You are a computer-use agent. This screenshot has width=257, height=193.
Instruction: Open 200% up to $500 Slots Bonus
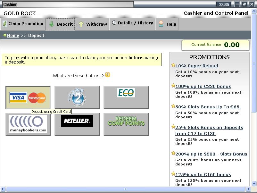click(211, 154)
